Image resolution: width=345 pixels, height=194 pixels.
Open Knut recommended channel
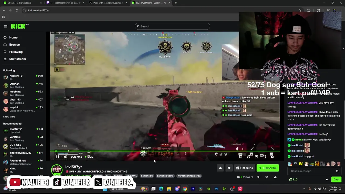pyautogui.click(x=23, y=170)
